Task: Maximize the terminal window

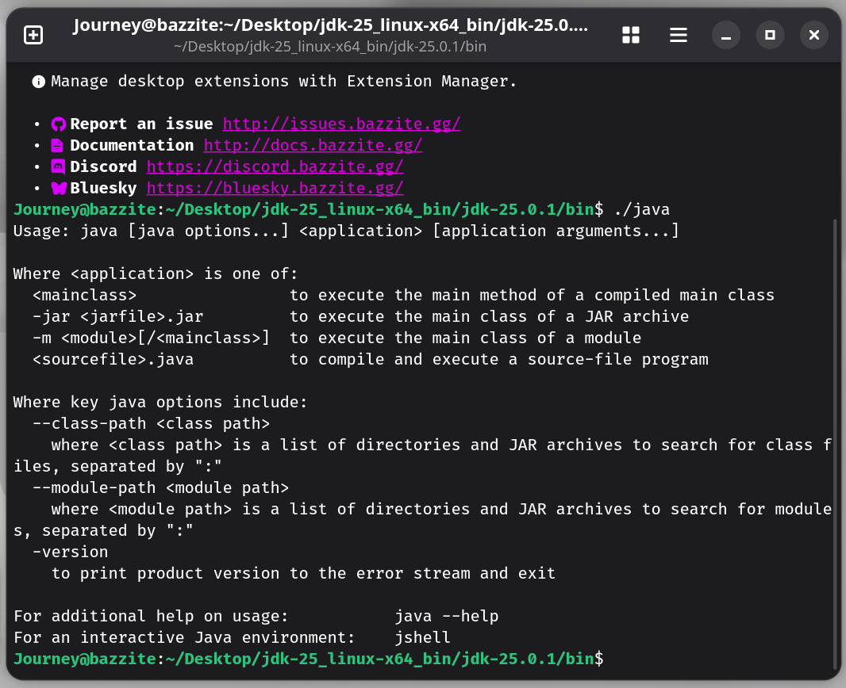Action: coord(770,35)
